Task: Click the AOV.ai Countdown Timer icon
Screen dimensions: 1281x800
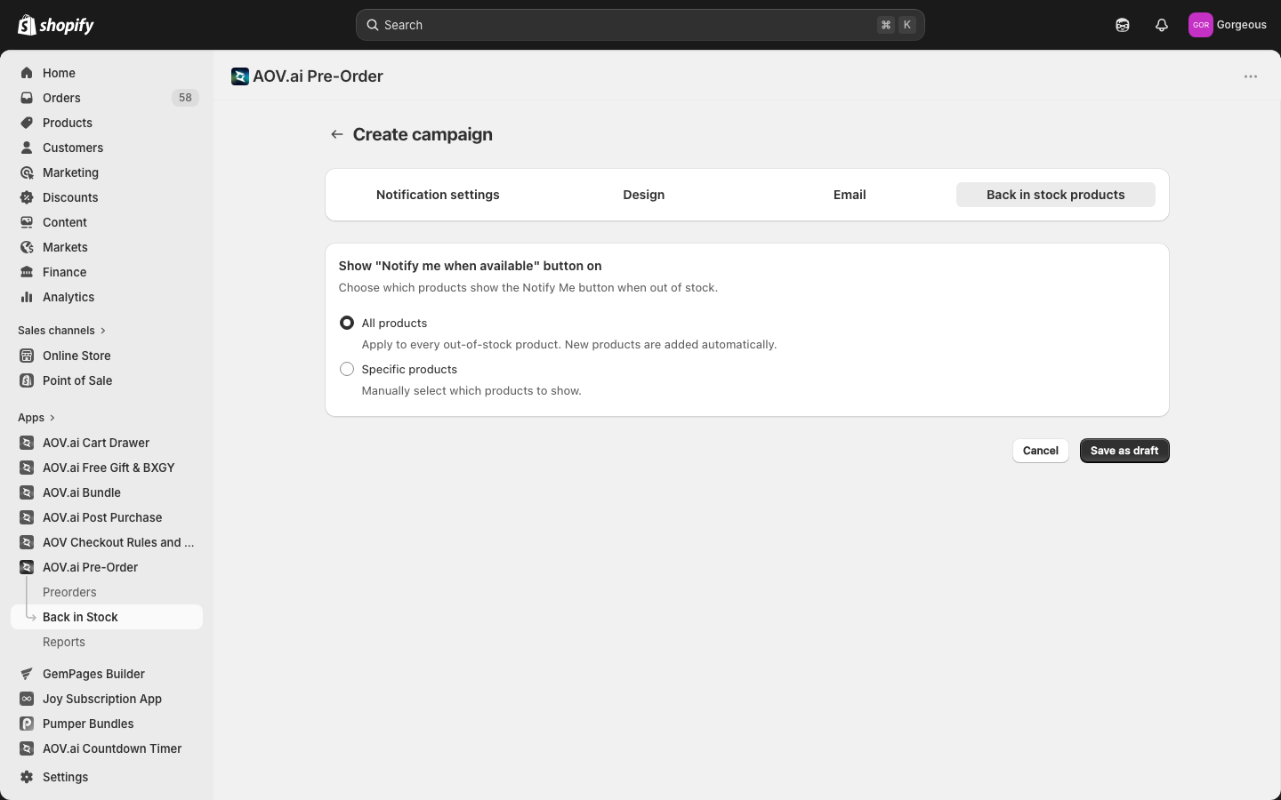Action: click(27, 748)
